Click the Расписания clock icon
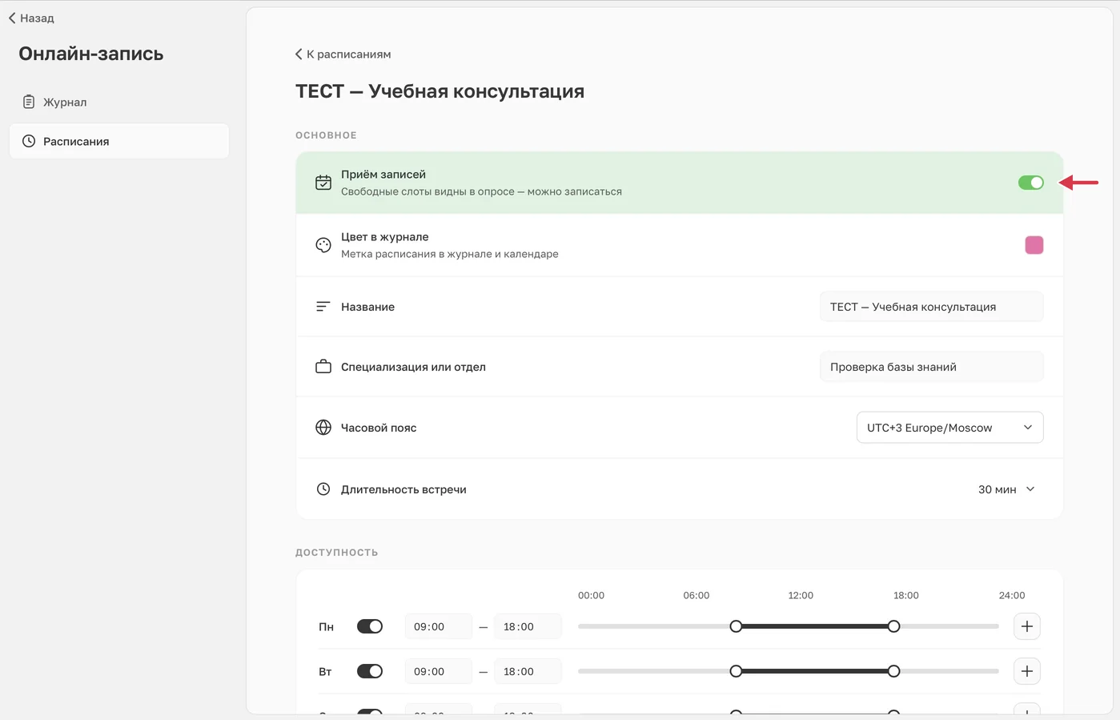Viewport: 1120px width, 720px height. tap(29, 141)
